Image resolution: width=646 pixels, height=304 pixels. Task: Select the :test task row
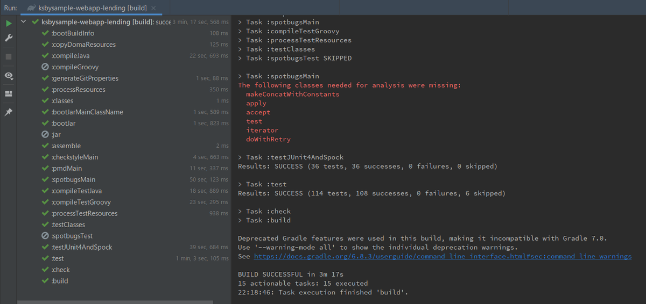[x=124, y=259]
